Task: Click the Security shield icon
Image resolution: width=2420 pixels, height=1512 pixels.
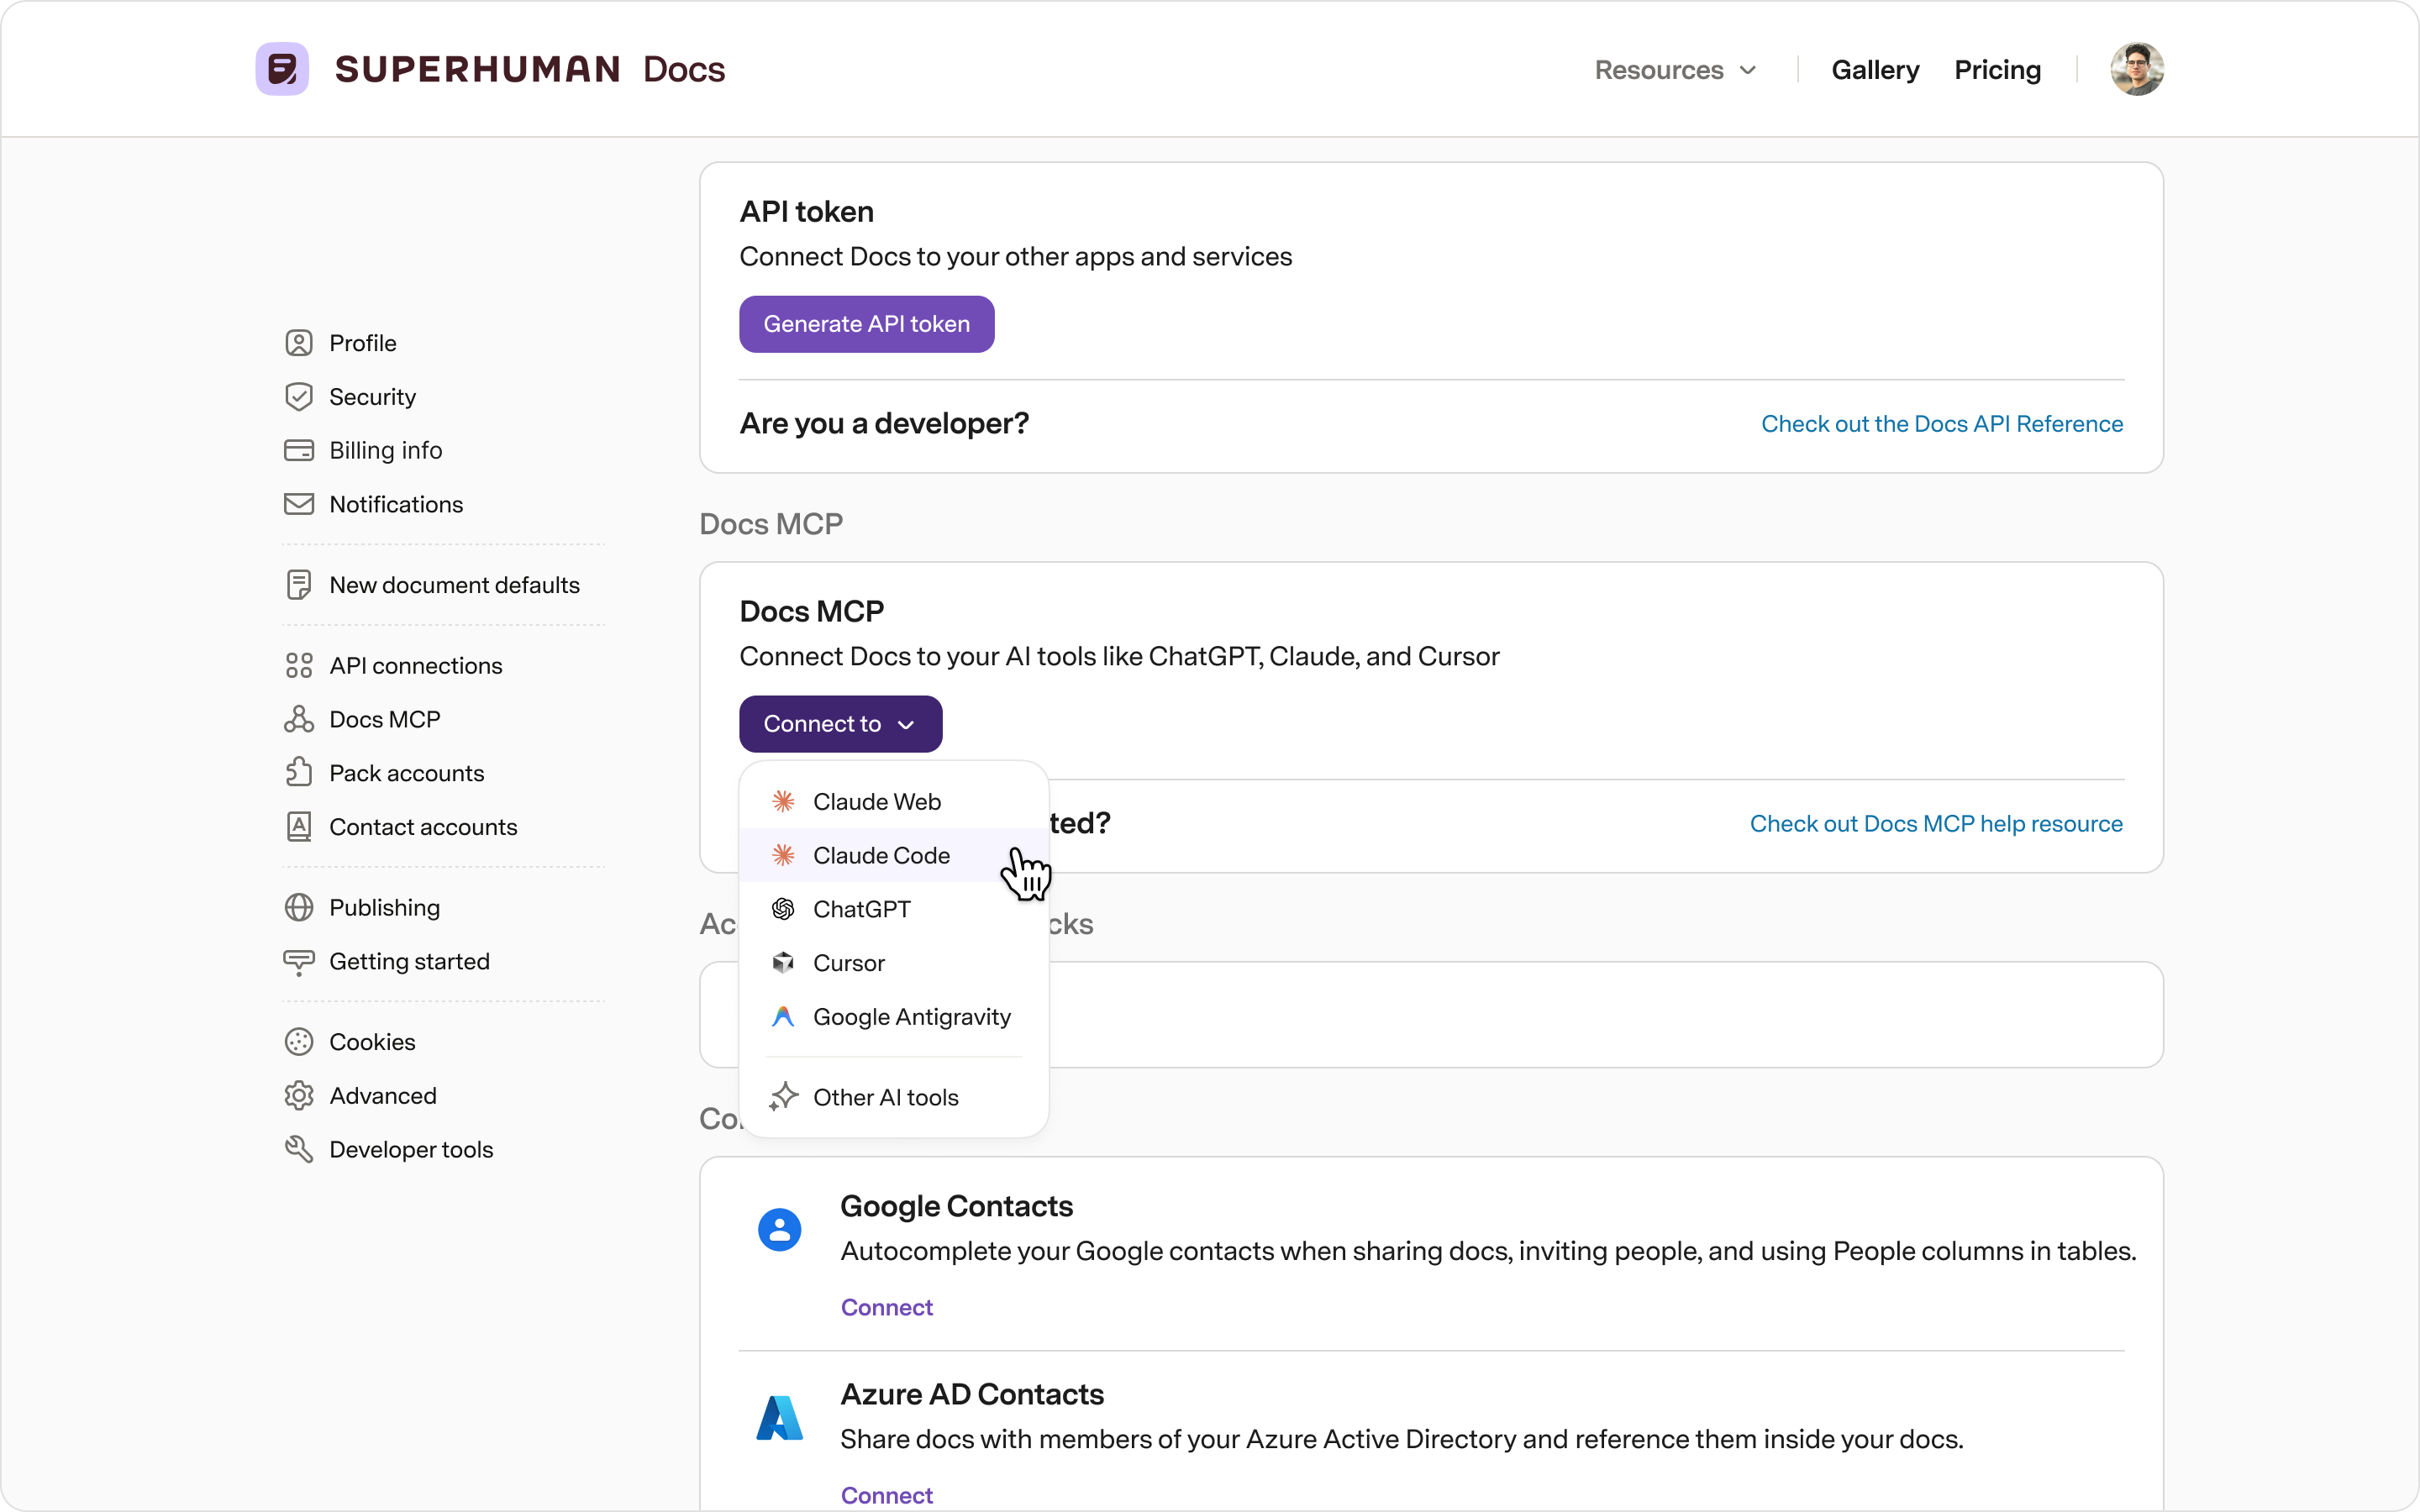Action: tap(299, 397)
